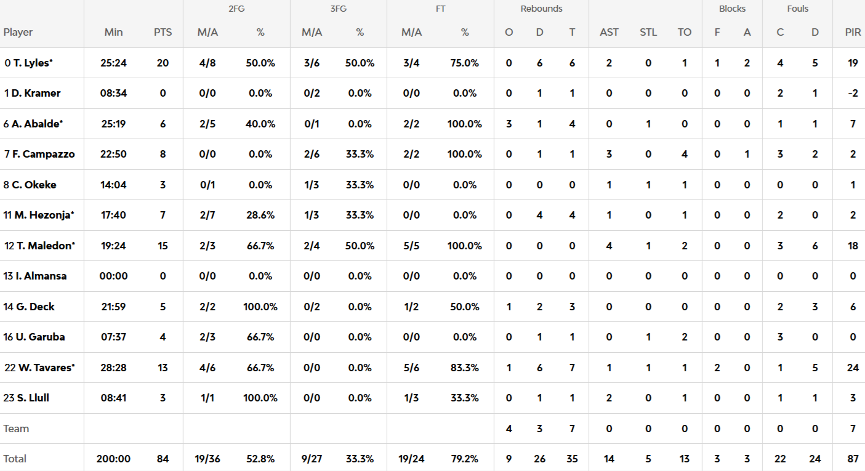The height and width of the screenshot is (471, 865).
Task: Sort table by the PTS column header
Action: pos(163,32)
